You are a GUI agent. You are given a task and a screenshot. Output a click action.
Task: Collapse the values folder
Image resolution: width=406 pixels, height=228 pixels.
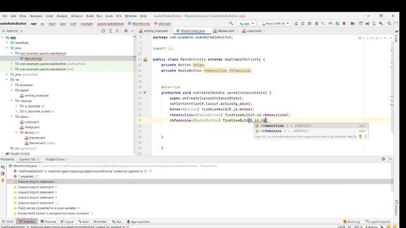click(11, 117)
